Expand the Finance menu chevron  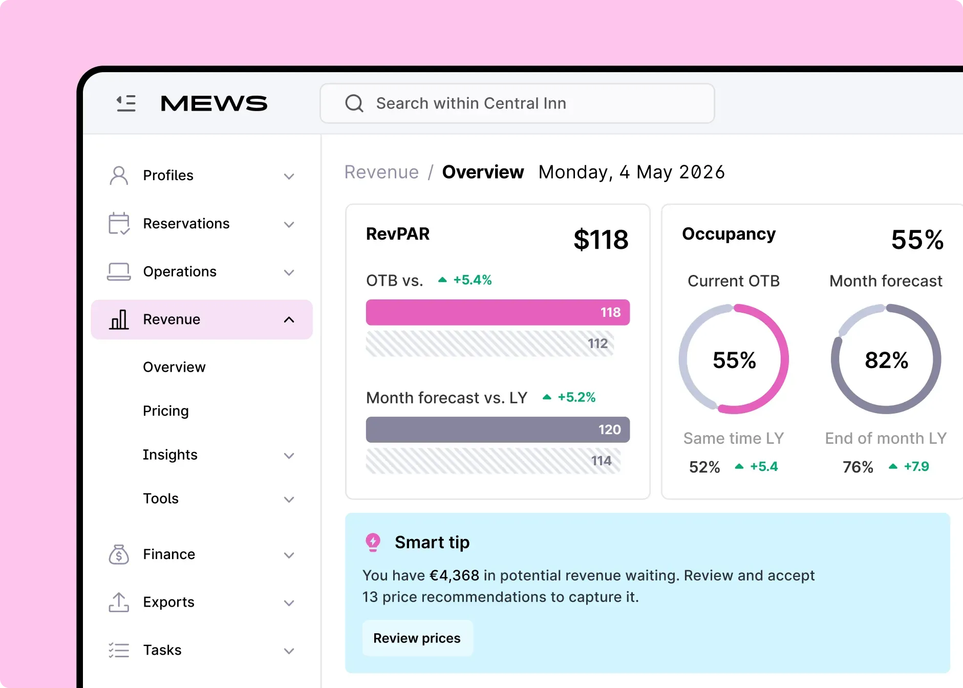coord(289,555)
